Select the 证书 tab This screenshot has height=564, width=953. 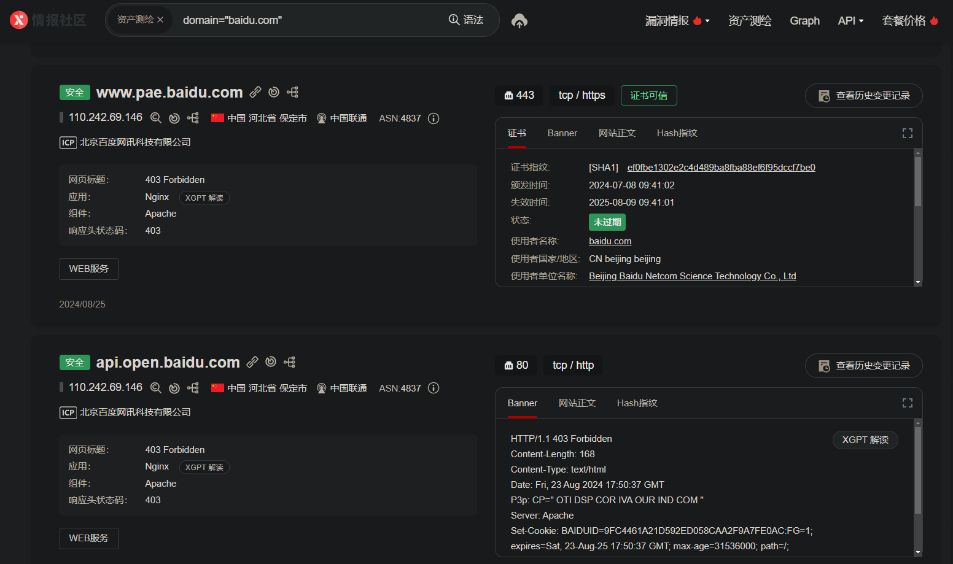(x=517, y=133)
